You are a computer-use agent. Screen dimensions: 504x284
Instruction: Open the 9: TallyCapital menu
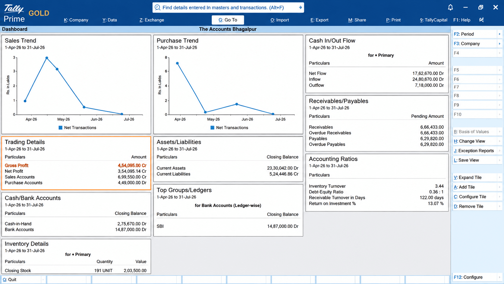pos(433,20)
